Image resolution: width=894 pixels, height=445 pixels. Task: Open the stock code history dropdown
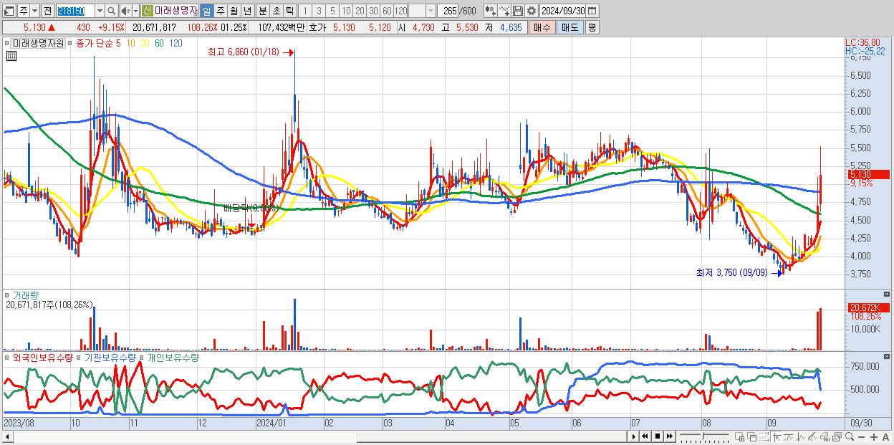100,11
